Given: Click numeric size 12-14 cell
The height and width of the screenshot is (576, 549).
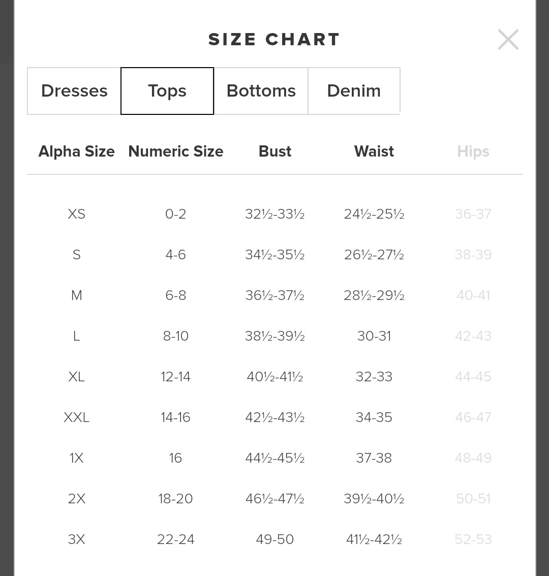Looking at the screenshot, I should click(175, 377).
